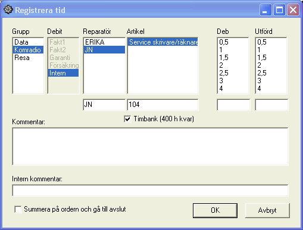Viewport: 303px width, 230px height.
Task: Select 3 in the Utförd list
Action: pos(271,81)
